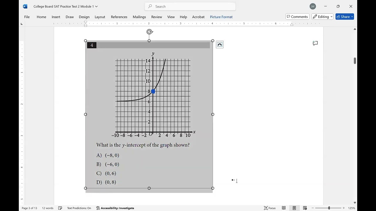
Task: Click the right indent ruler marker
Action: [x=292, y=25]
